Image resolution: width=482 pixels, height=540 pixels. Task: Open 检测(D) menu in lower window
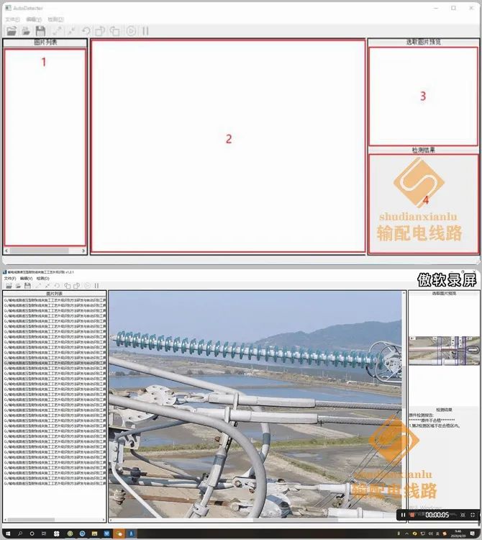click(43, 278)
